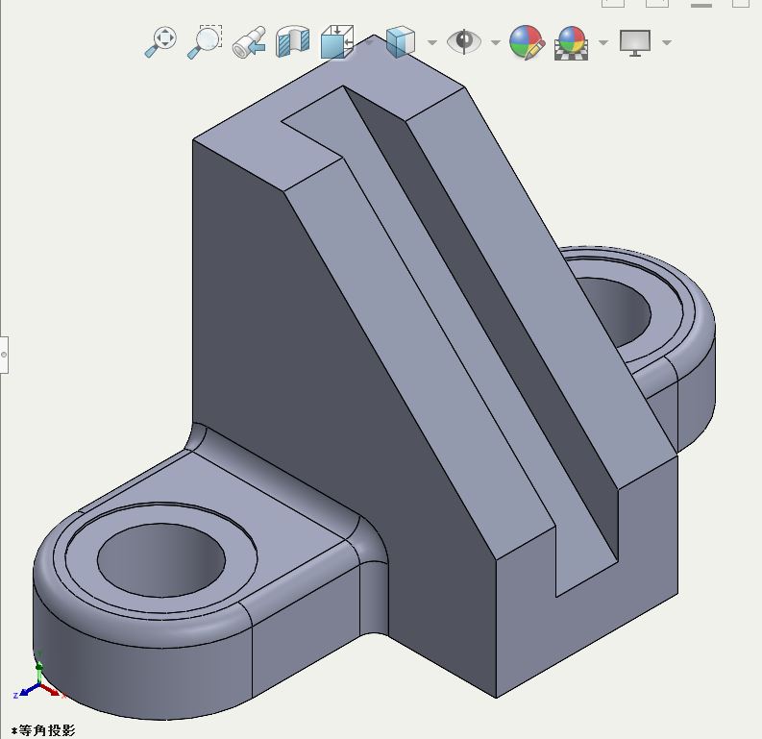762x739 pixels.
Task: Click the Previous View icon
Action: [x=249, y=42]
